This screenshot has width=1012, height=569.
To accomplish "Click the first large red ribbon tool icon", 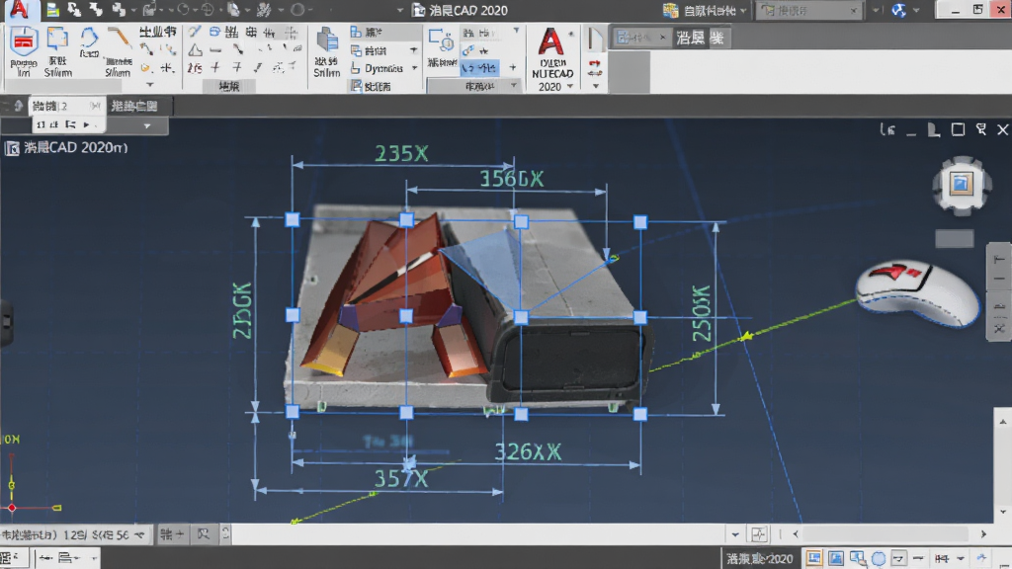I will (24, 41).
